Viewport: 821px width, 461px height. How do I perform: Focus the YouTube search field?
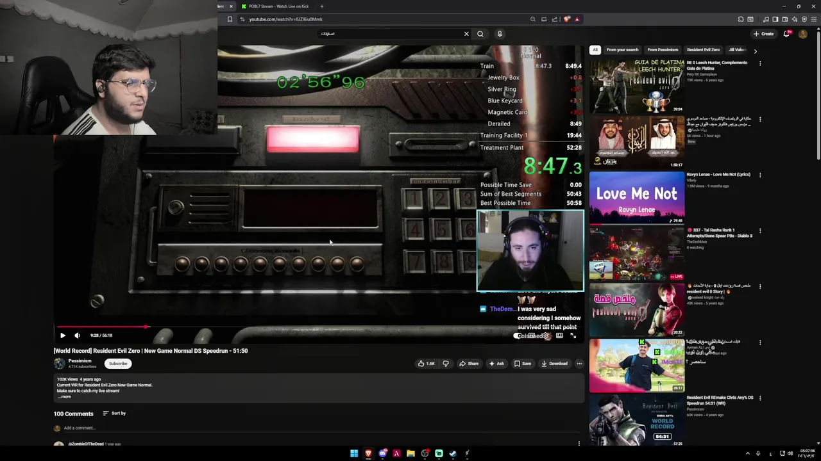pyautogui.click(x=390, y=34)
